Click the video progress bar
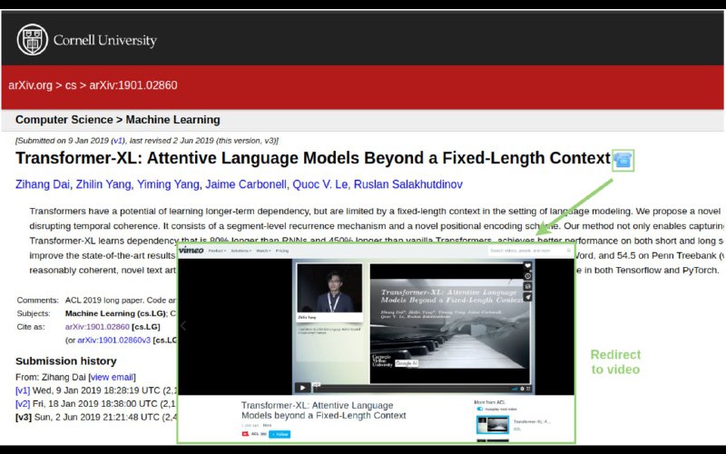The image size is (726, 454). (412, 389)
